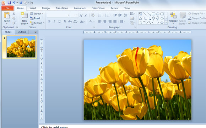
Task: Open the orange File button
Action: [x=7, y=8]
